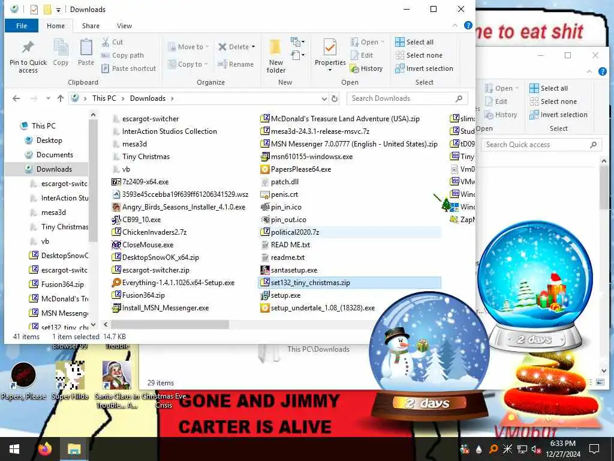Switch to the Home tab
Image resolution: width=614 pixels, height=461 pixels.
coord(56,26)
